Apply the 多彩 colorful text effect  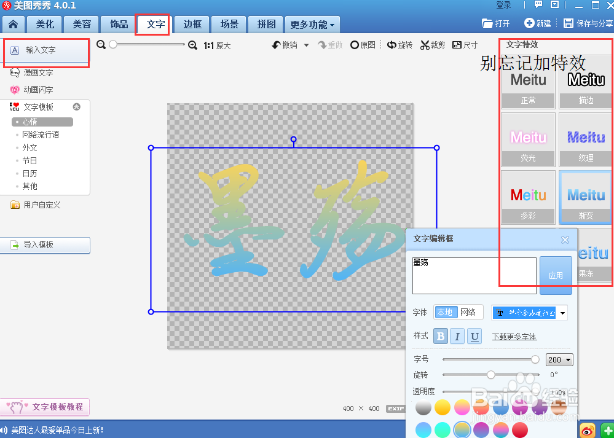tap(528, 197)
